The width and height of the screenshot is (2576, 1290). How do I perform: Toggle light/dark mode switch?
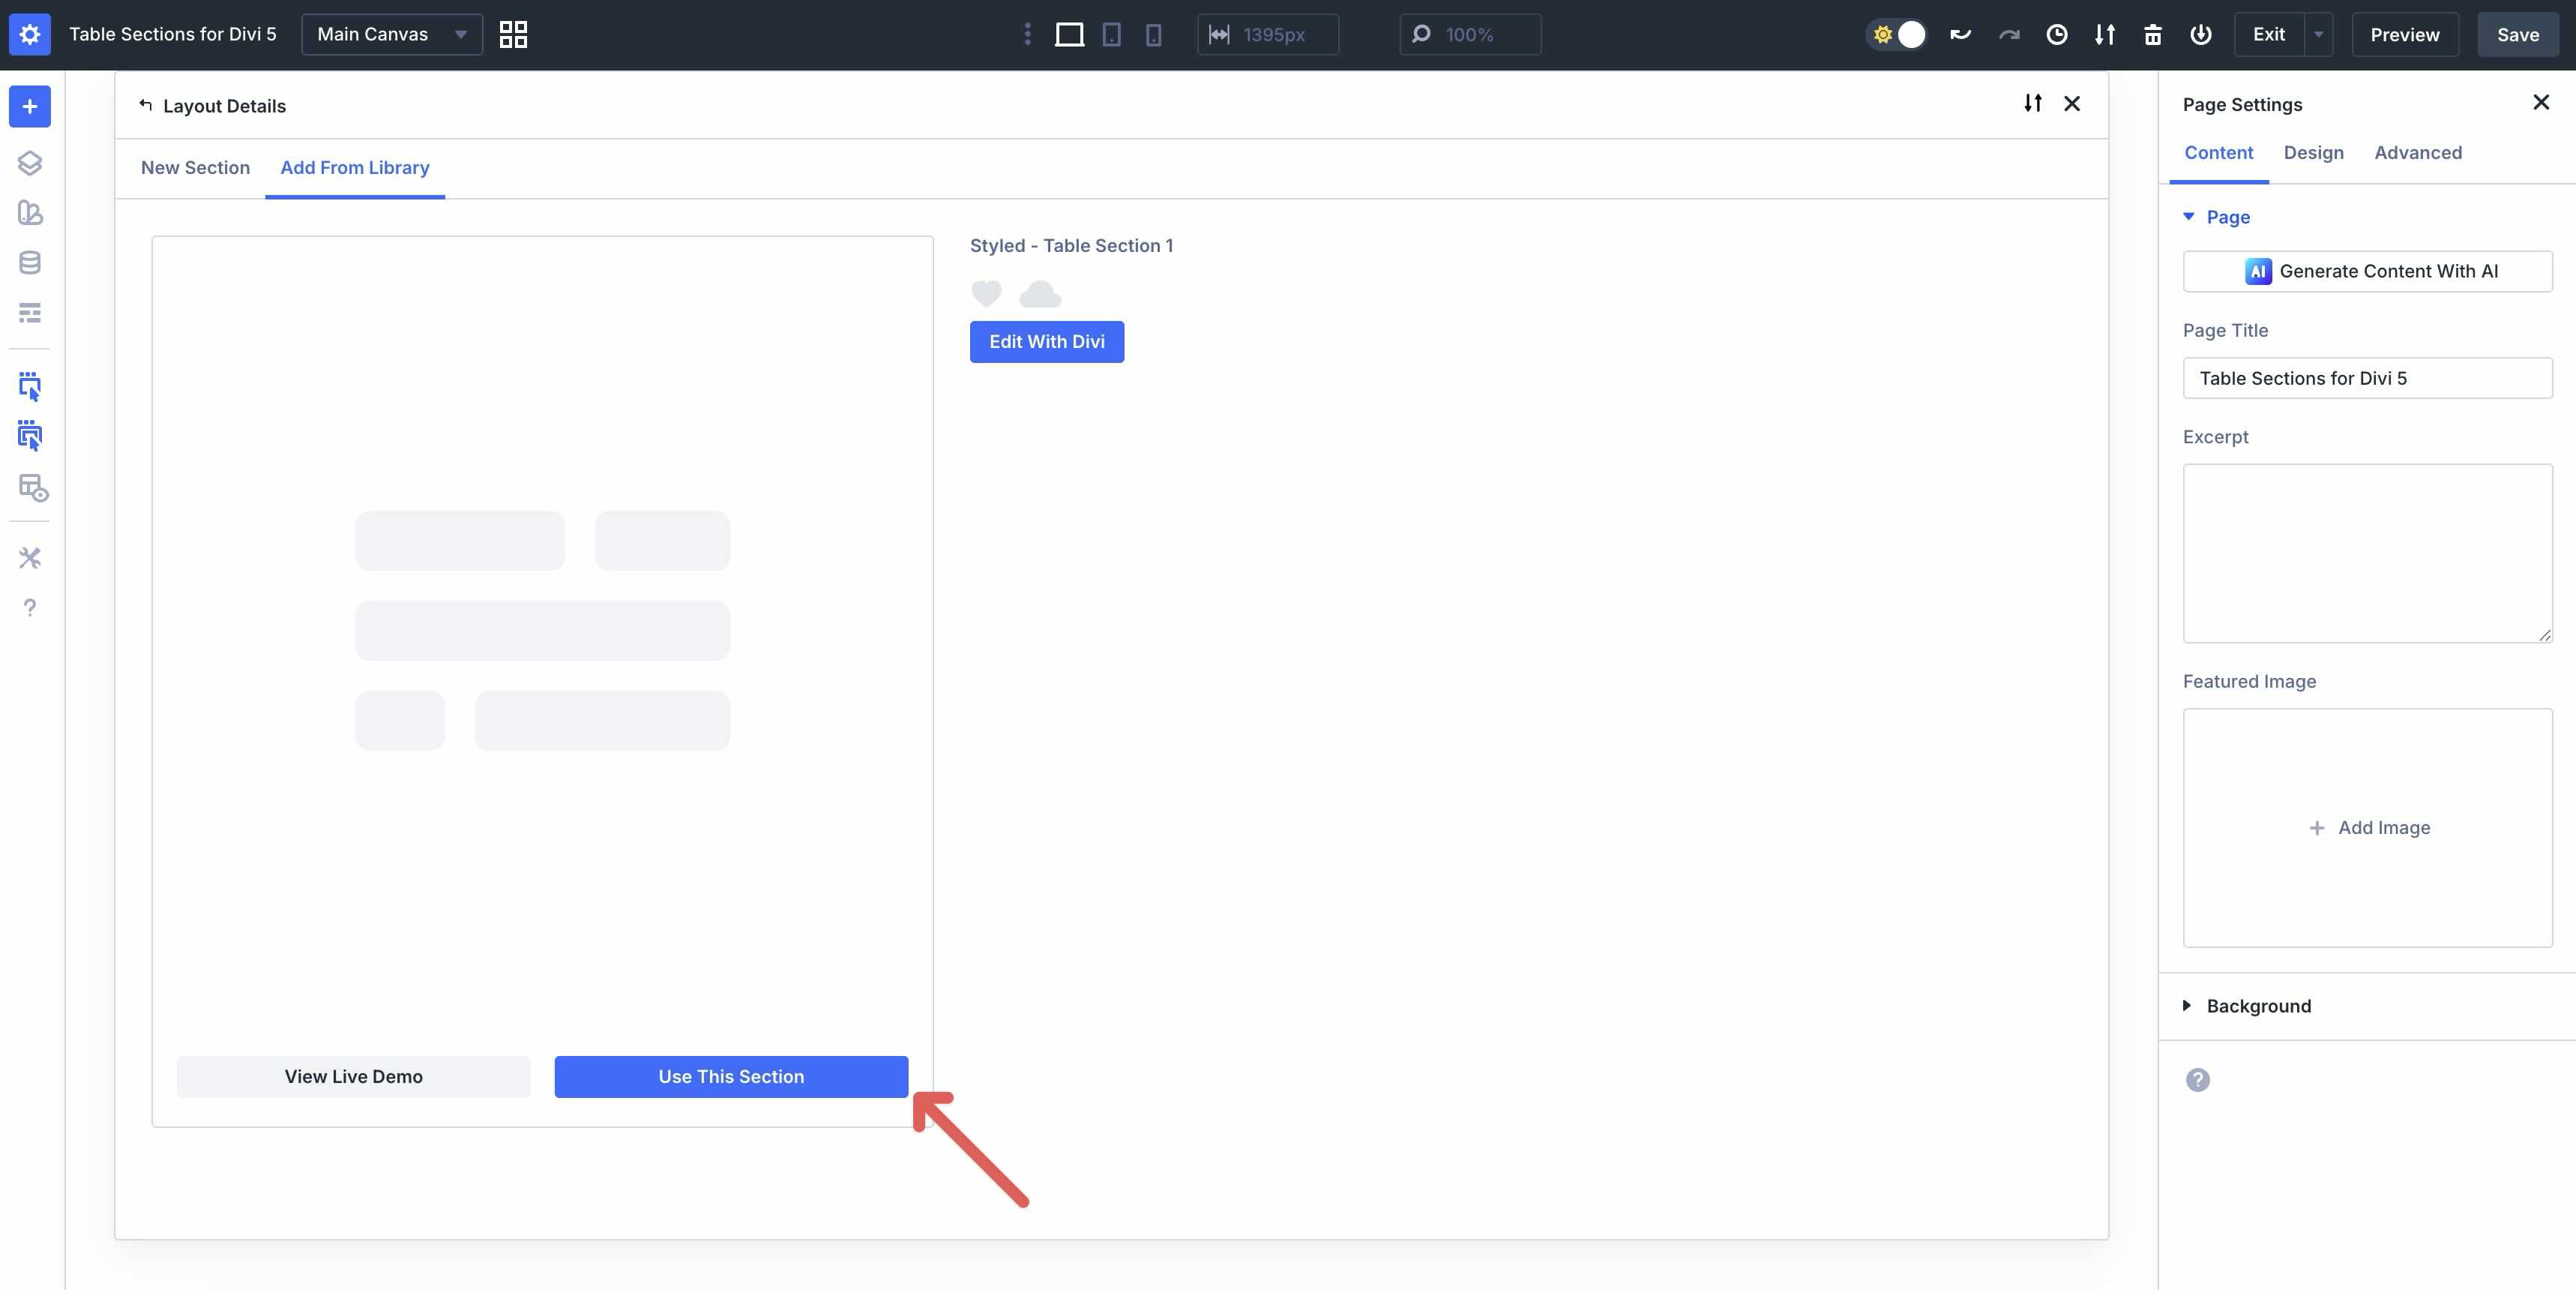pyautogui.click(x=1896, y=33)
